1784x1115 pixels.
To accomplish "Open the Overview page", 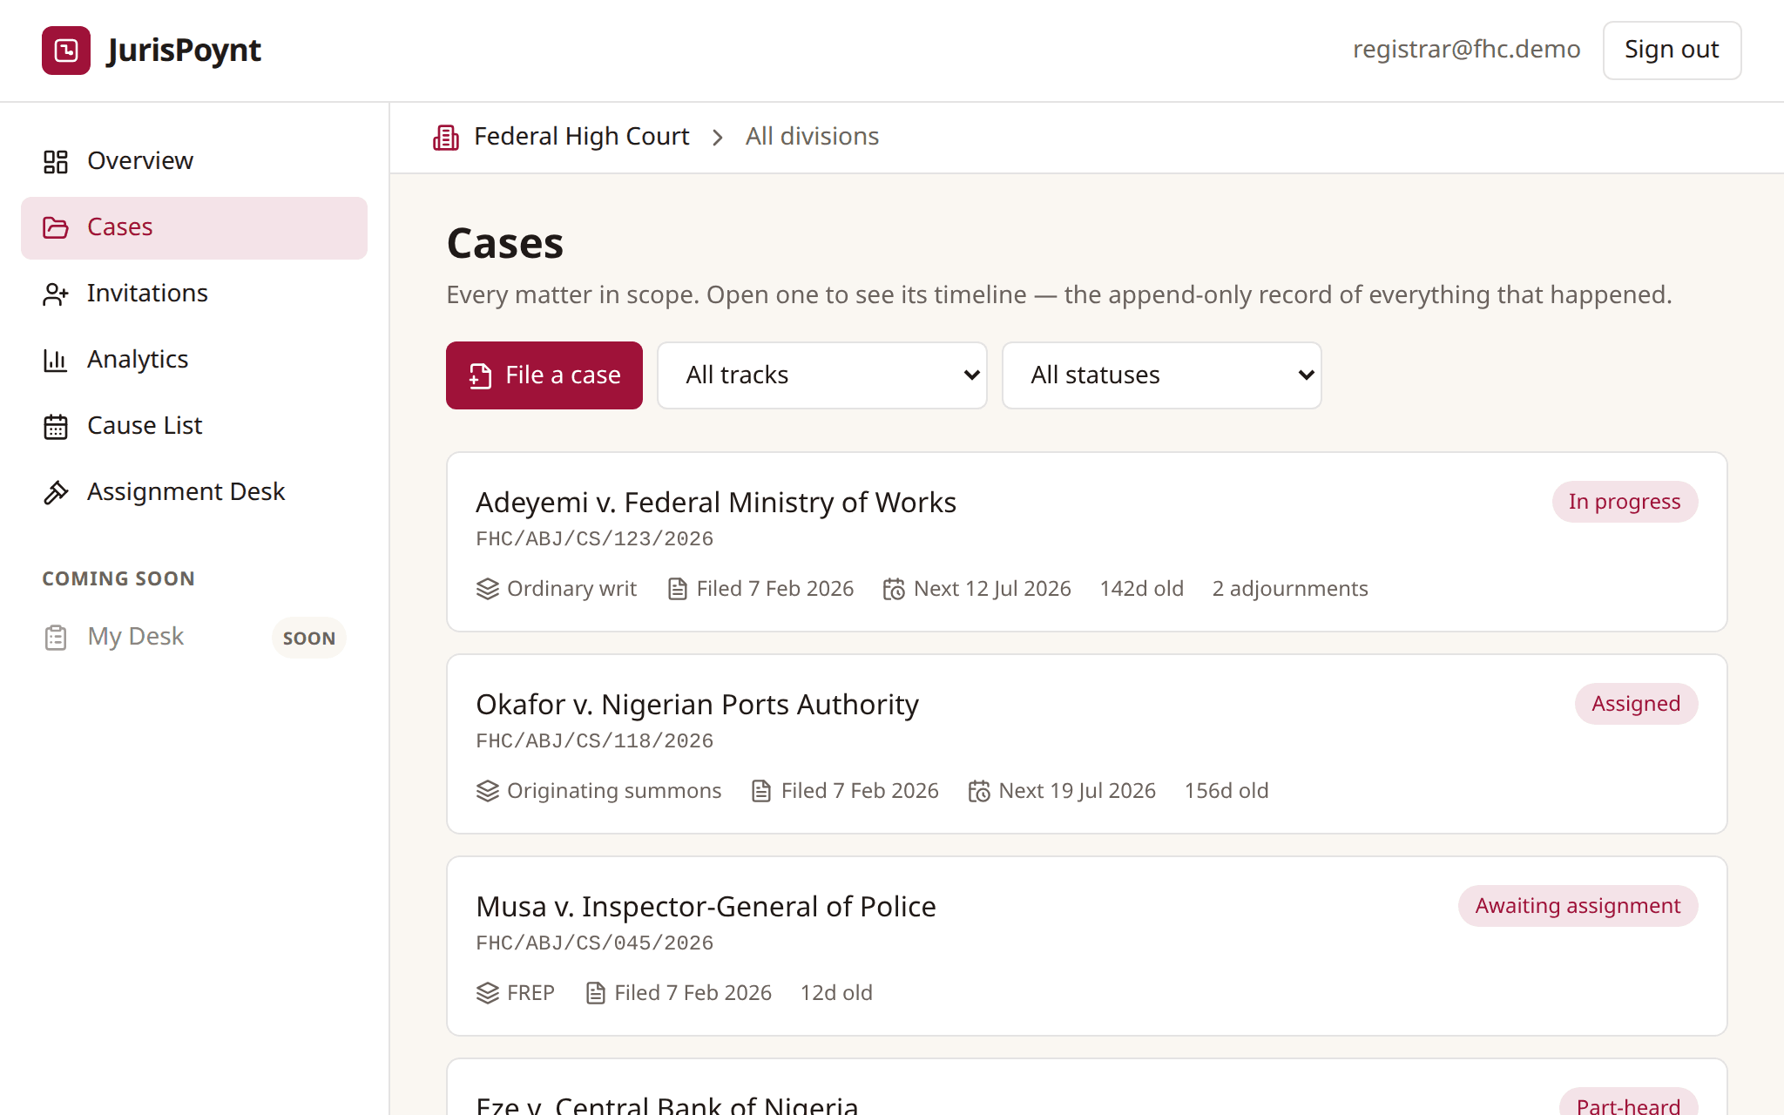I will coord(194,161).
